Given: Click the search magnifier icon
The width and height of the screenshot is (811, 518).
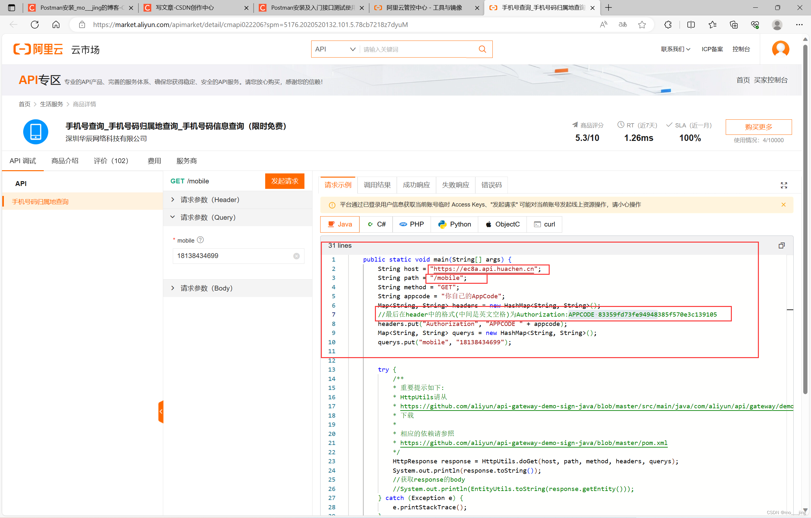Looking at the screenshot, I should click(482, 49).
